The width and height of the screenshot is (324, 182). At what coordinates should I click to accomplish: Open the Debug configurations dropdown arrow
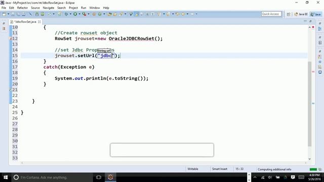pos(70,14)
